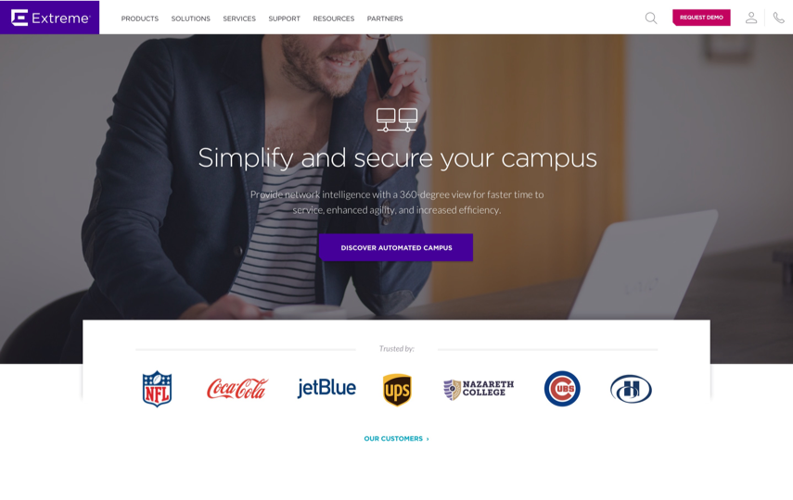Follow the Our Customers link

click(397, 438)
